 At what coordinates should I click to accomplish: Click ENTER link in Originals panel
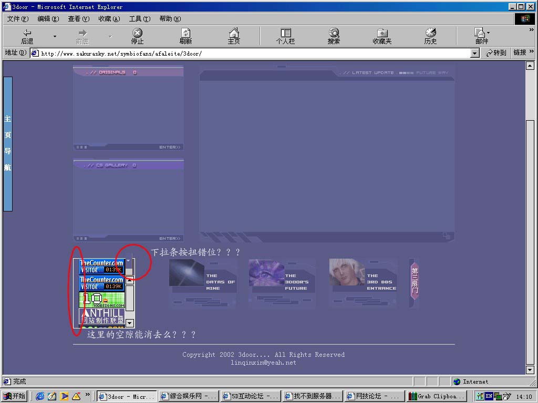tap(170, 147)
